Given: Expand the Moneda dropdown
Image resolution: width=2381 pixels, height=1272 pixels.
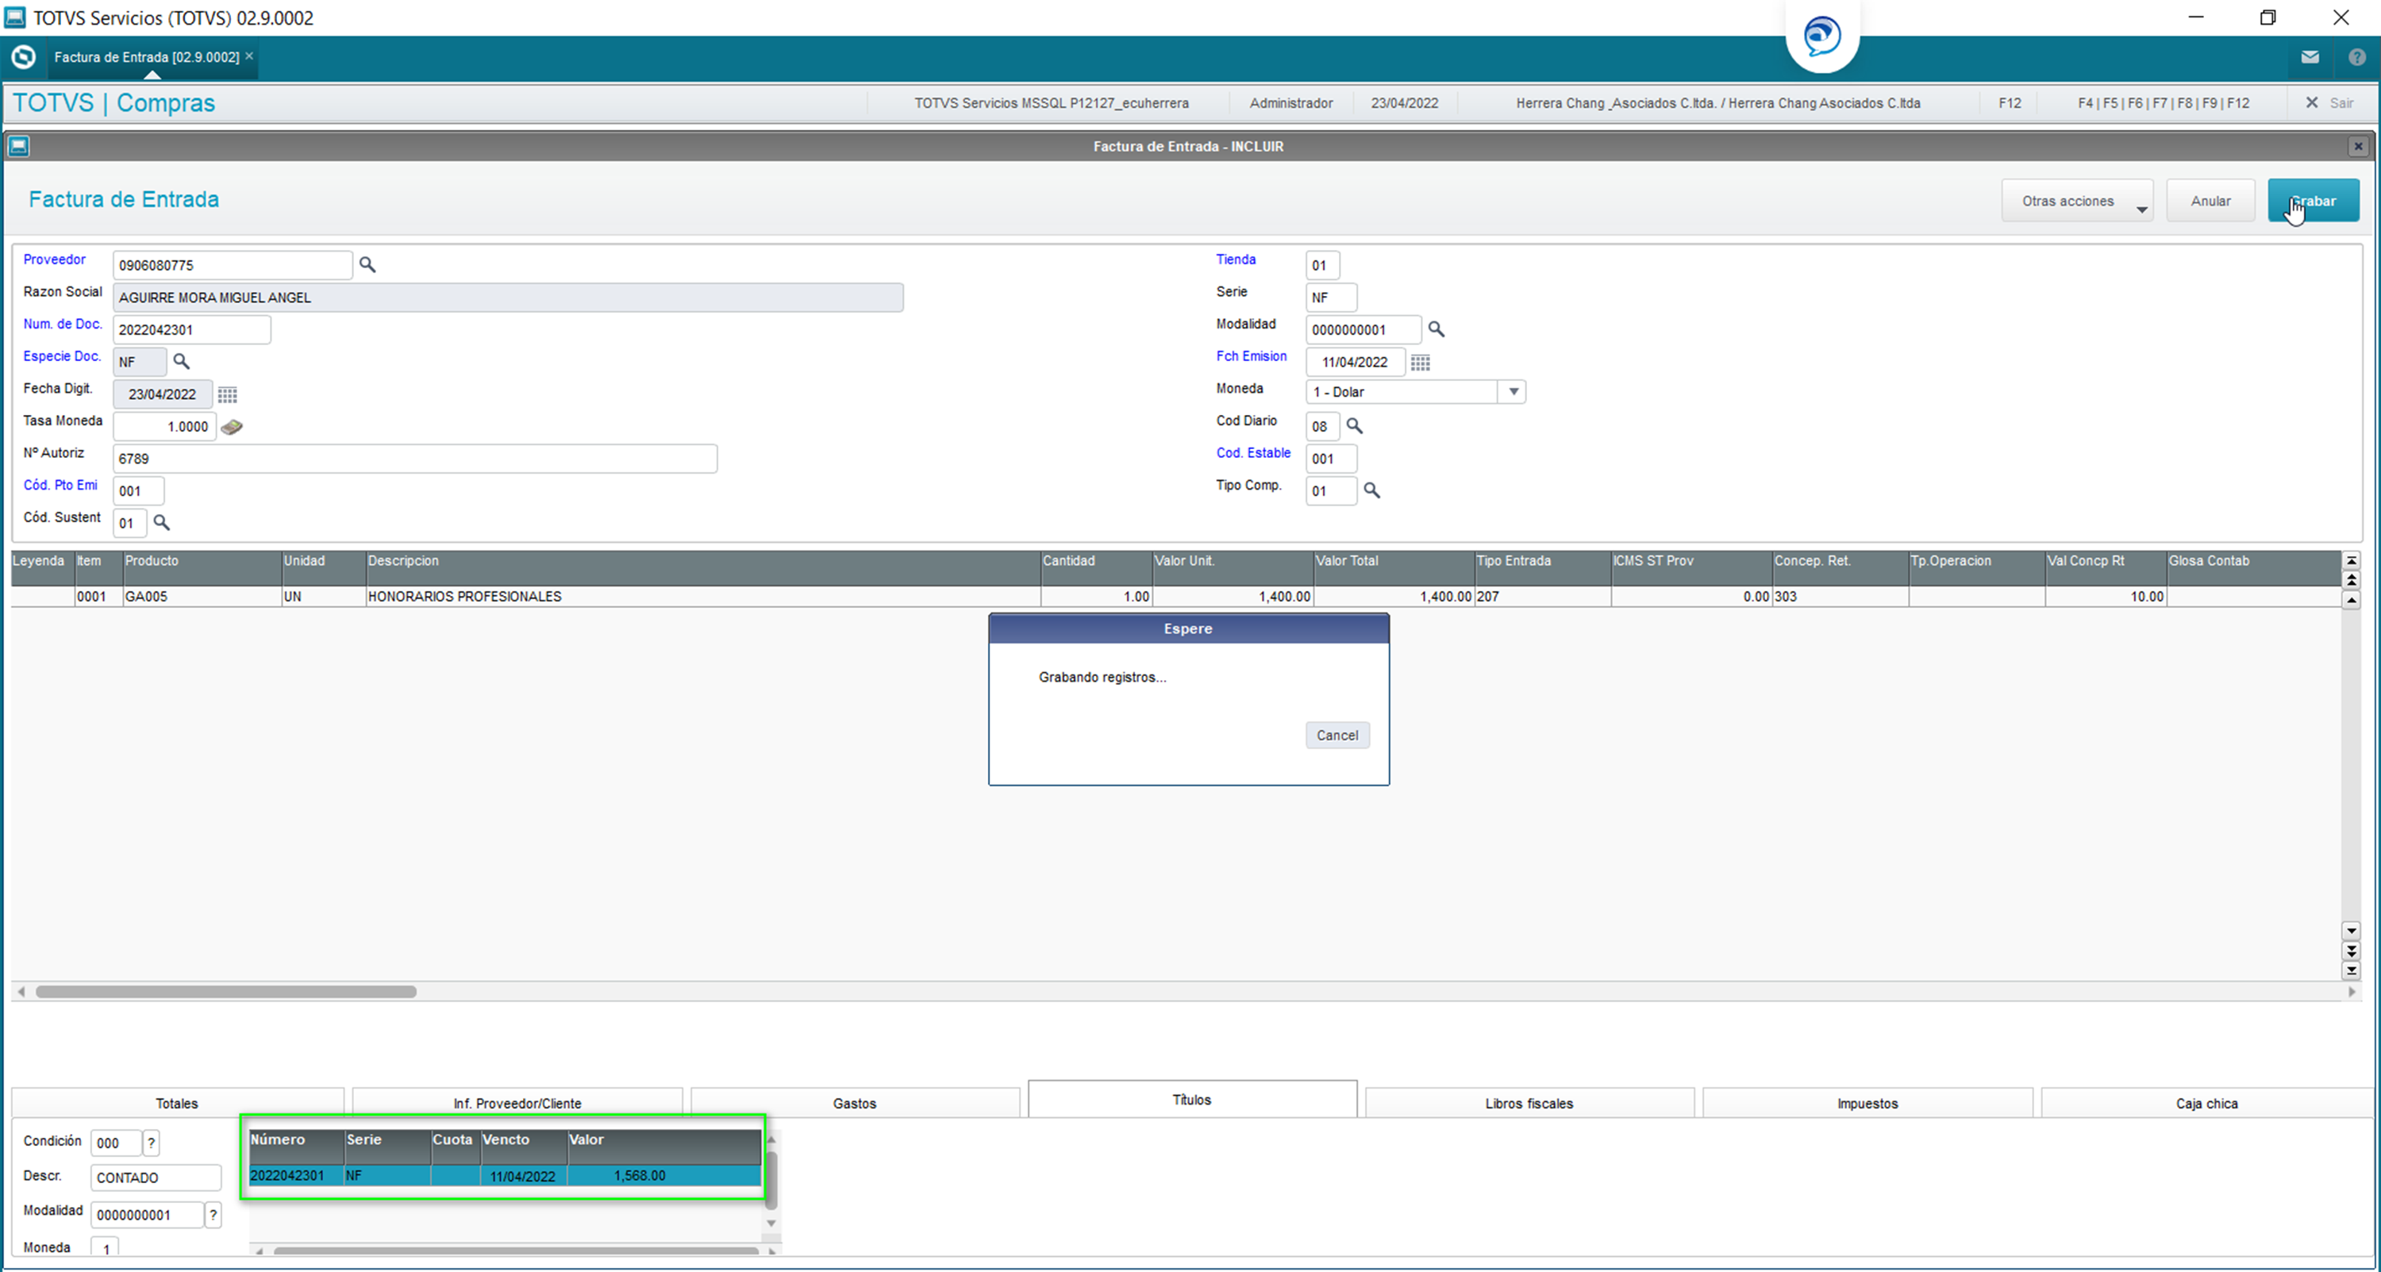Looking at the screenshot, I should [1513, 392].
